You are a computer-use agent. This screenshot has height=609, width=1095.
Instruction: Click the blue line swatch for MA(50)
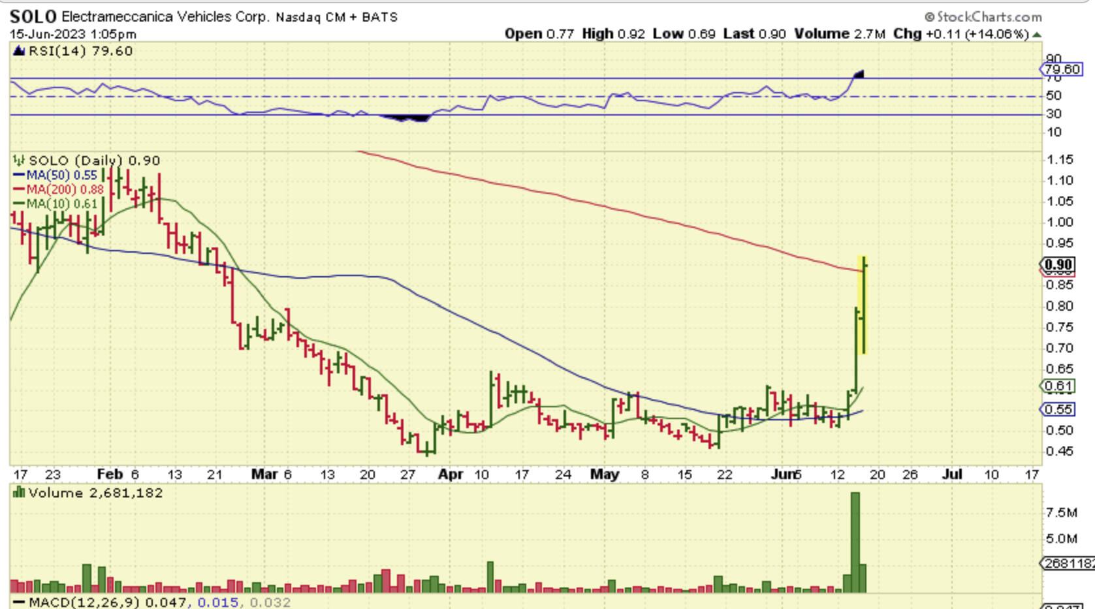click(x=19, y=176)
